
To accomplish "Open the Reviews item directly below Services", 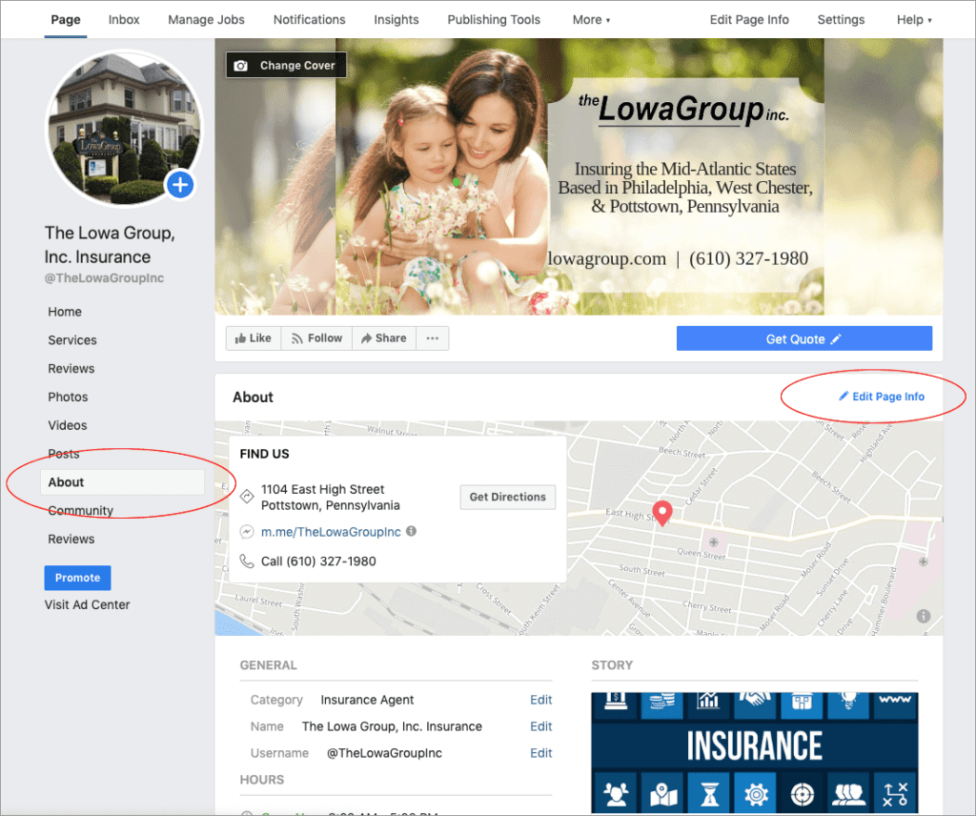I will tap(71, 369).
